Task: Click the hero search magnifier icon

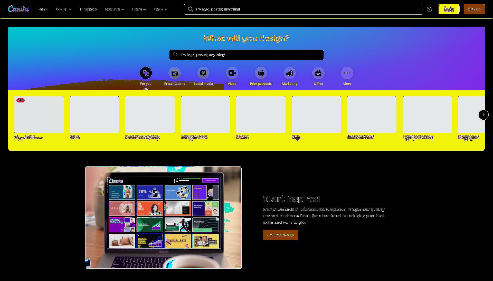Action: 175,55
